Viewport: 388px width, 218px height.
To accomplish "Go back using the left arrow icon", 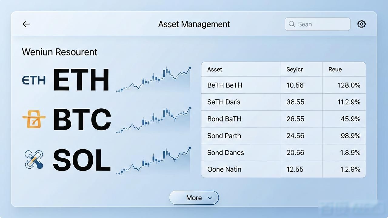I will [x=26, y=24].
